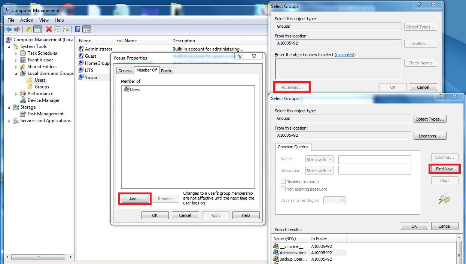466x264 pixels.
Task: Click the magnifying glass icon in Select Groups
Action: tap(444, 200)
